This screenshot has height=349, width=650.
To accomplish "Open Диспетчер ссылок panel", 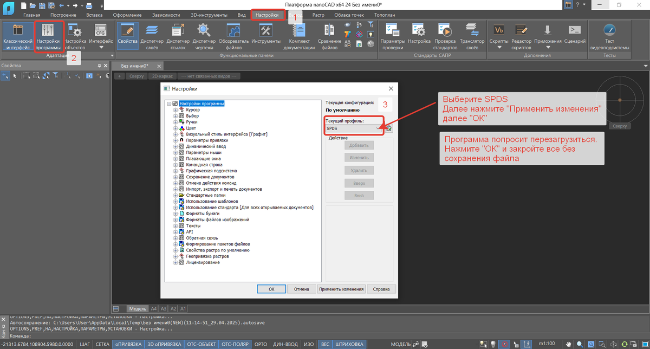I will pos(178,37).
